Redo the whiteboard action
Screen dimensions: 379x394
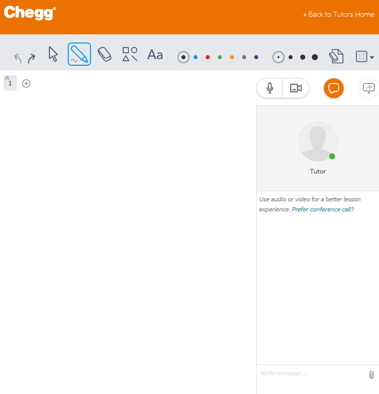pos(32,58)
